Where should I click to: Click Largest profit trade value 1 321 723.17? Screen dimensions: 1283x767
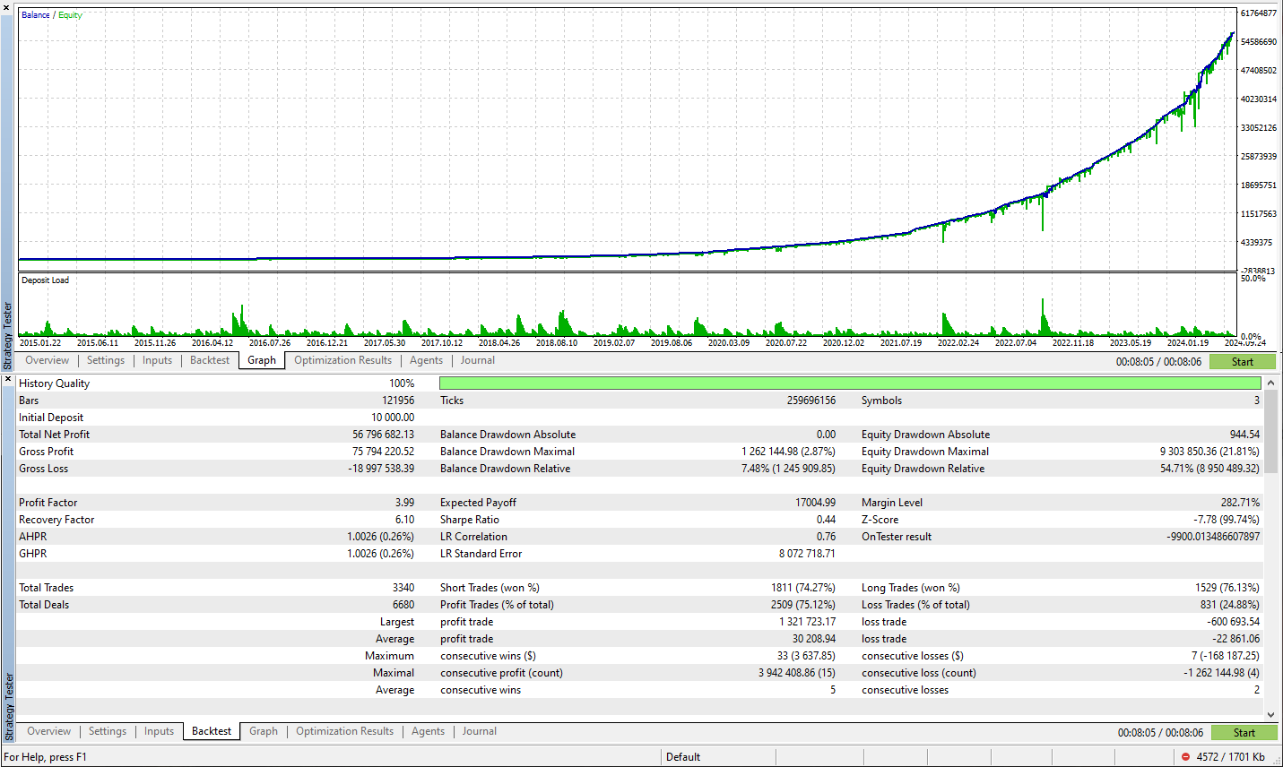click(807, 622)
